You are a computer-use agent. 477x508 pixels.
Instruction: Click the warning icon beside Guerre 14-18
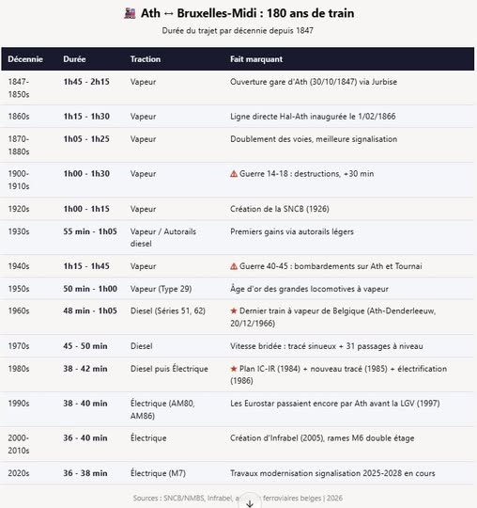tap(234, 174)
